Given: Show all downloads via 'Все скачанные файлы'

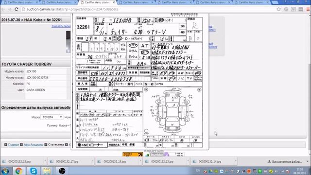Looking at the screenshot, I should pyautogui.click(x=285, y=161).
